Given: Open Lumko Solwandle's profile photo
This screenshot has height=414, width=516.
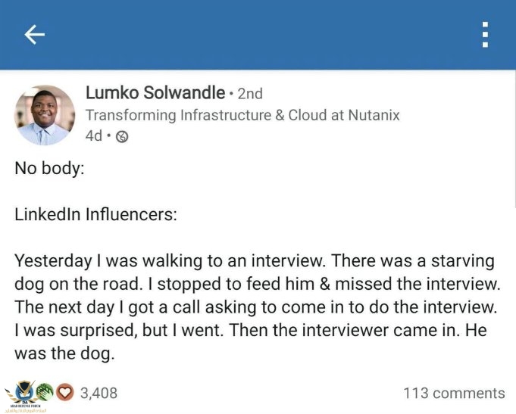Looking at the screenshot, I should [45, 115].
